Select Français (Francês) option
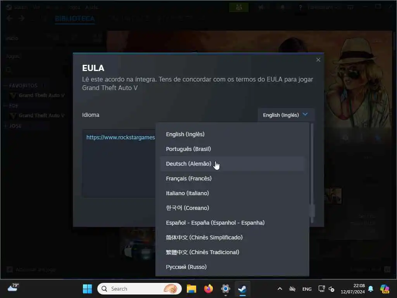Viewport: 397px width, 298px height. tap(232, 178)
